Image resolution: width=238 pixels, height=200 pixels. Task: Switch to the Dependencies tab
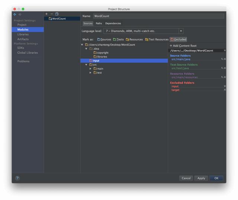click(x=113, y=23)
